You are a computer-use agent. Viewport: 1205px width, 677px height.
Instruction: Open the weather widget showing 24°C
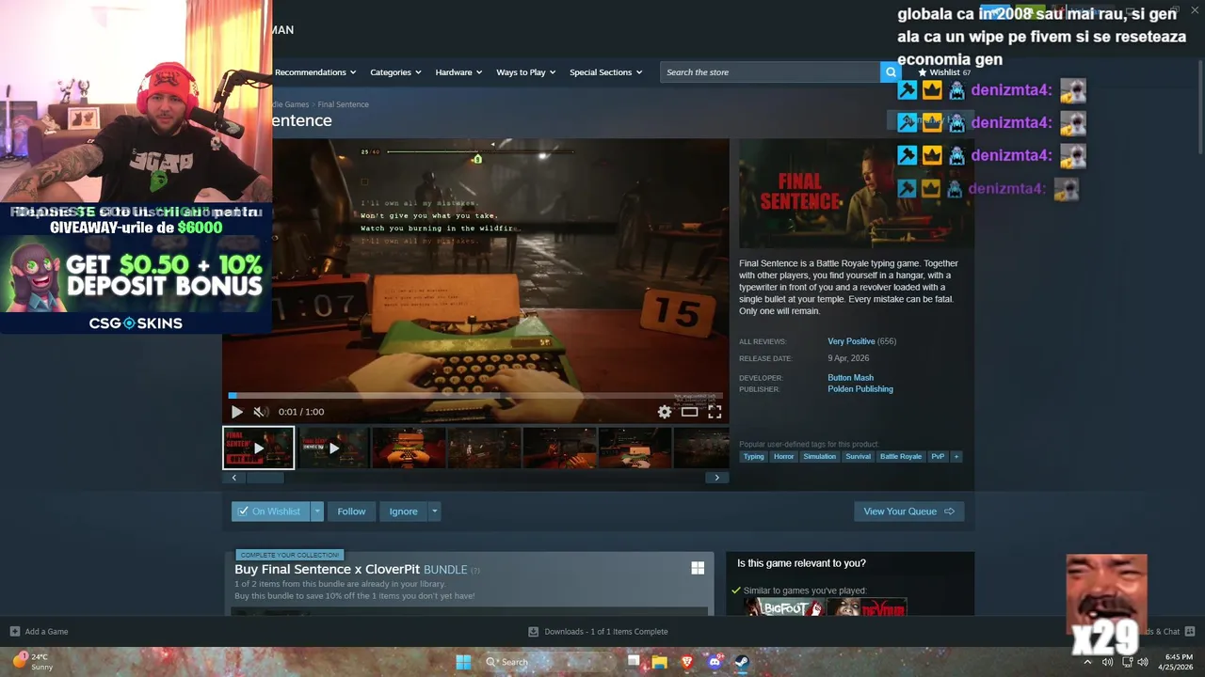click(x=33, y=662)
